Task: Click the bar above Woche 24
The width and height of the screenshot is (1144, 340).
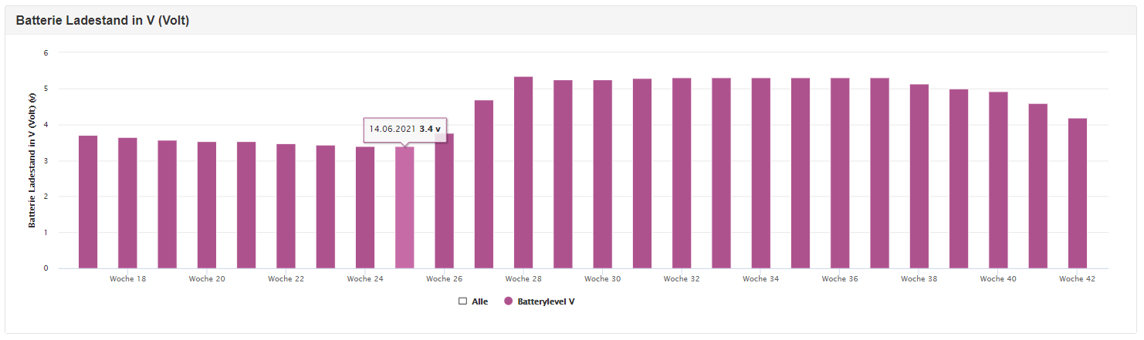Action: pos(365,208)
